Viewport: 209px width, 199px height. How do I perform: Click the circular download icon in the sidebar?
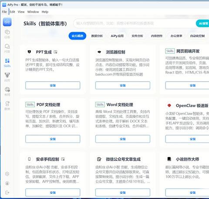coord(7,183)
